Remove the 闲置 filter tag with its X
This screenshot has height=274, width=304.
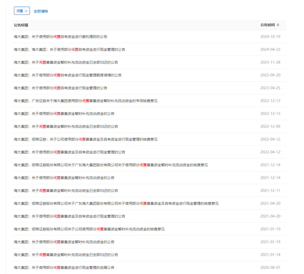click(26, 11)
